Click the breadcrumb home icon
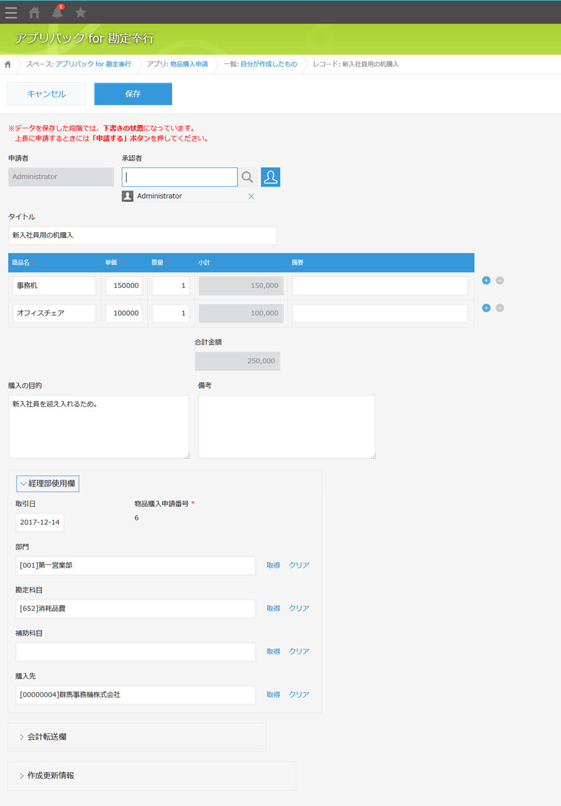The image size is (561, 806). pos(8,64)
